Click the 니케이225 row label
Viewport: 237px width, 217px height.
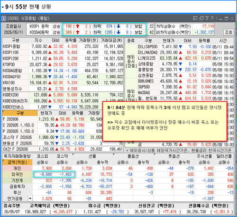click(x=147, y=58)
